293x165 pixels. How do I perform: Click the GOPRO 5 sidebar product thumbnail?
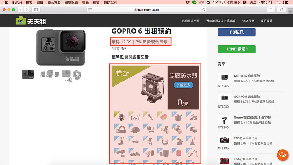click(x=225, y=98)
